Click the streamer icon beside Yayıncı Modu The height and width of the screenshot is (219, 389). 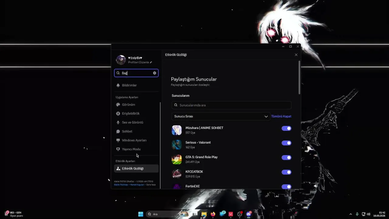(x=118, y=149)
